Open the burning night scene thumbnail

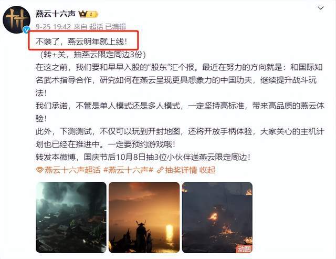(x=217, y=217)
